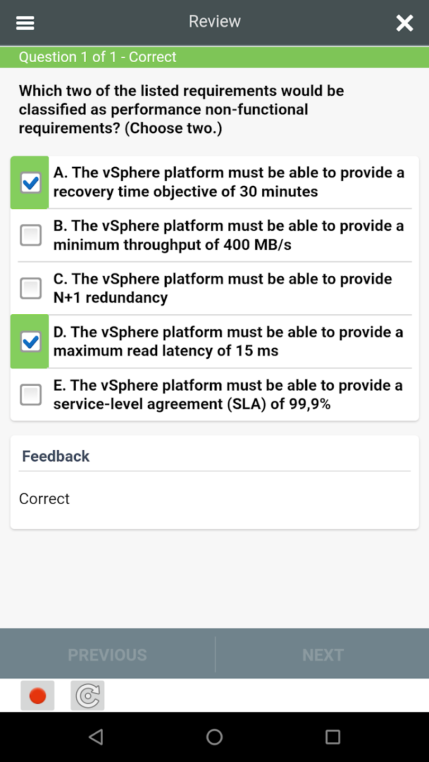
Task: Tap Android recent apps square icon
Action: pyautogui.click(x=333, y=737)
